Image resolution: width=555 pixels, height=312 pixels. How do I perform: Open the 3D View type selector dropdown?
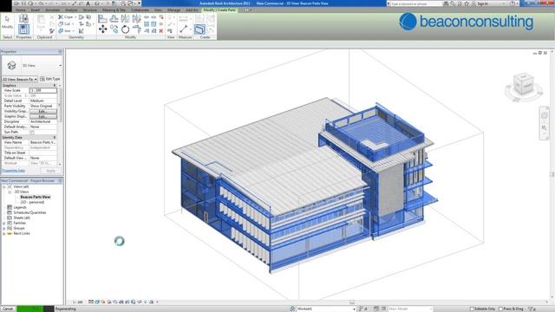[x=60, y=66]
